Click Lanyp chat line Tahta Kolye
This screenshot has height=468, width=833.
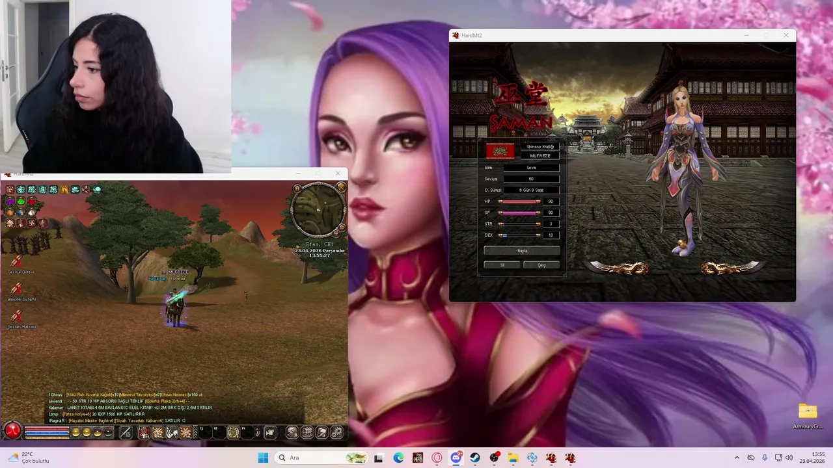pos(96,414)
